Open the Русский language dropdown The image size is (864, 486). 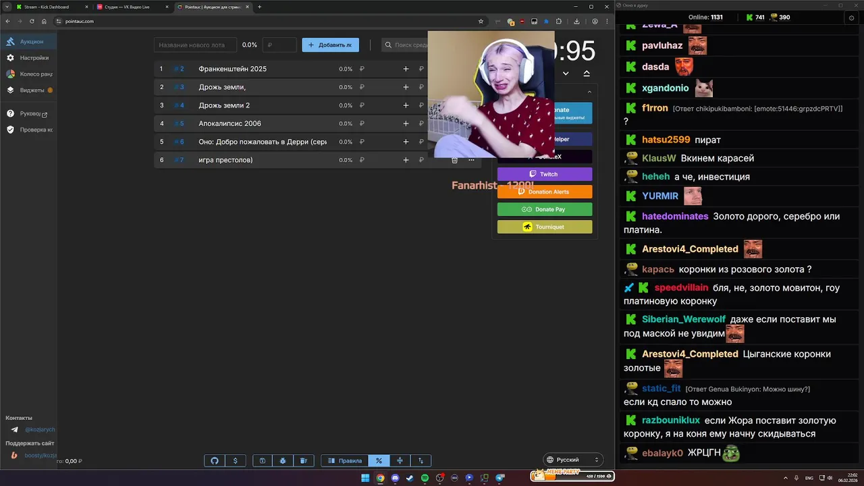point(573,460)
